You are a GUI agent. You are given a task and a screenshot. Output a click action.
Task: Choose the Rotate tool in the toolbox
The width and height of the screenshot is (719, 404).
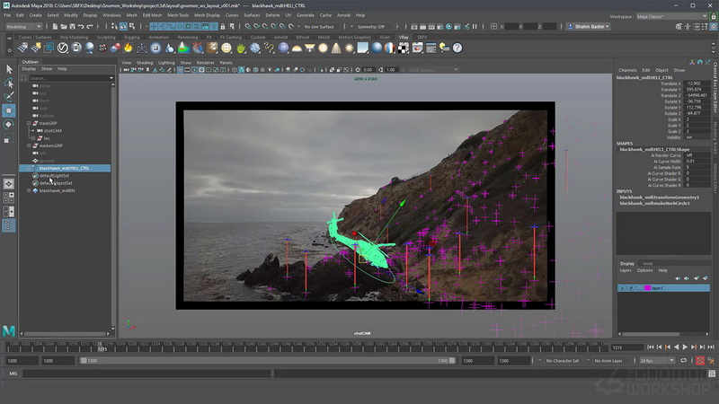pyautogui.click(x=9, y=125)
